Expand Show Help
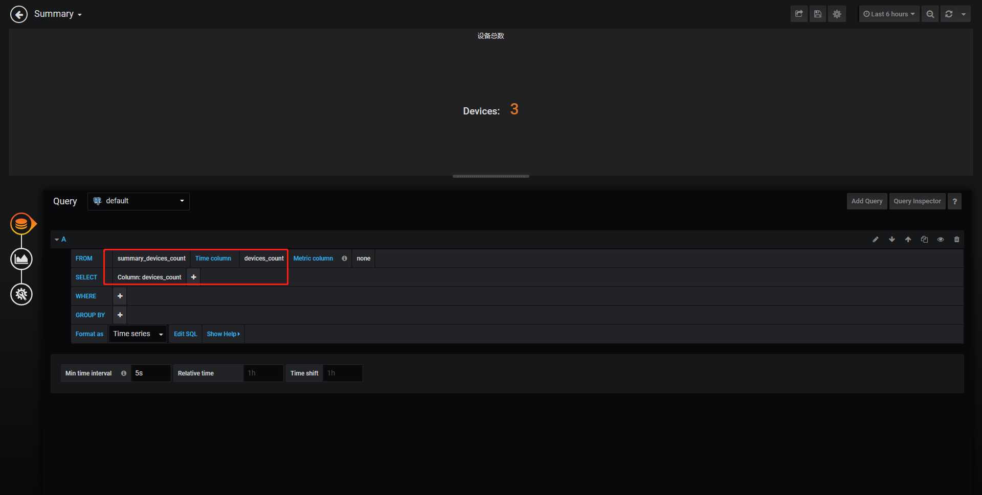The image size is (982, 495). (x=223, y=334)
